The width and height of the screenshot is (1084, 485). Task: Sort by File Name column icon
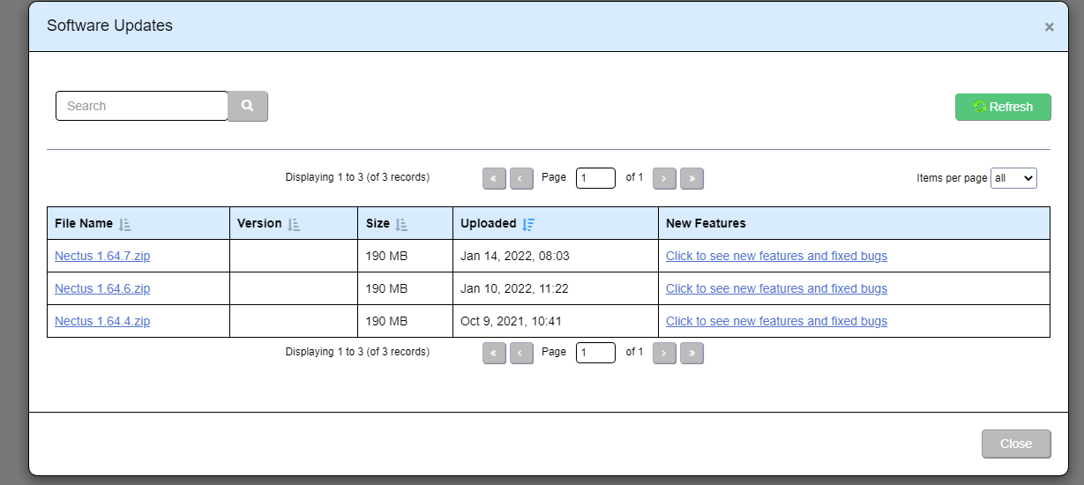pyautogui.click(x=124, y=224)
